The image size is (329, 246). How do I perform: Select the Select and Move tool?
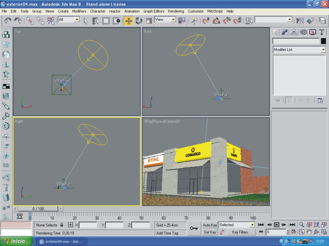(129, 21)
